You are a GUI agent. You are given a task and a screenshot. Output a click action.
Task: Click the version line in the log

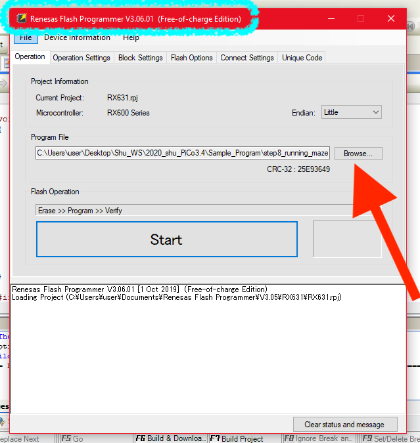pyautogui.click(x=139, y=289)
